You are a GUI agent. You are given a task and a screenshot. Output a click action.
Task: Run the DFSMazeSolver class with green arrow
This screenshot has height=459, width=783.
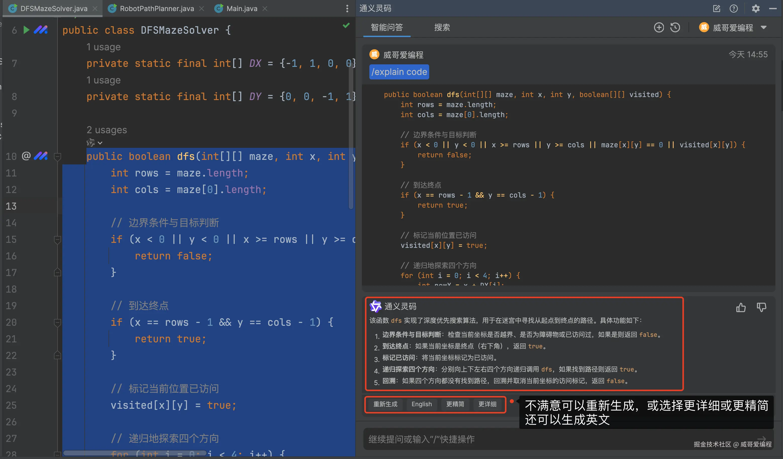pyautogui.click(x=26, y=30)
